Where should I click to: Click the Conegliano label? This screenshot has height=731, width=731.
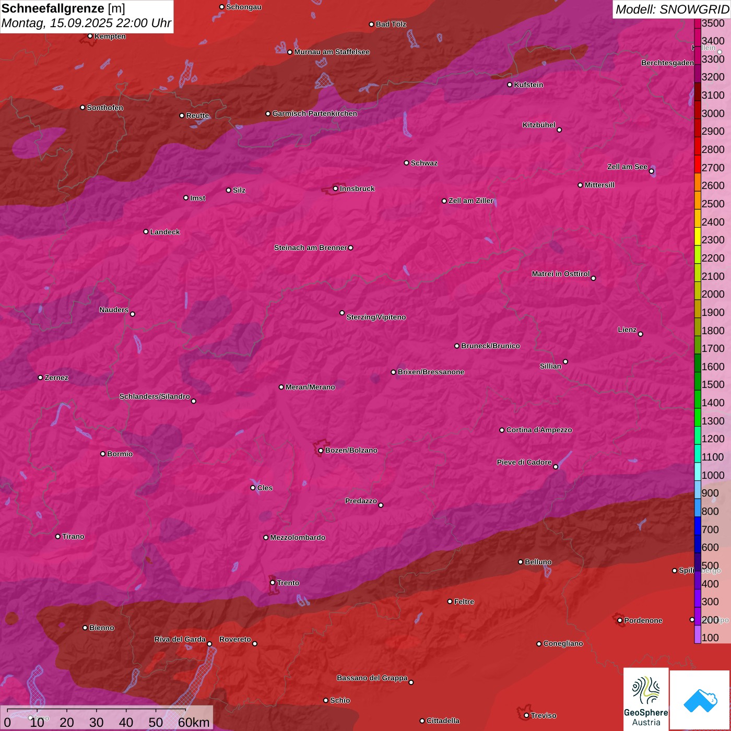pyautogui.click(x=563, y=643)
